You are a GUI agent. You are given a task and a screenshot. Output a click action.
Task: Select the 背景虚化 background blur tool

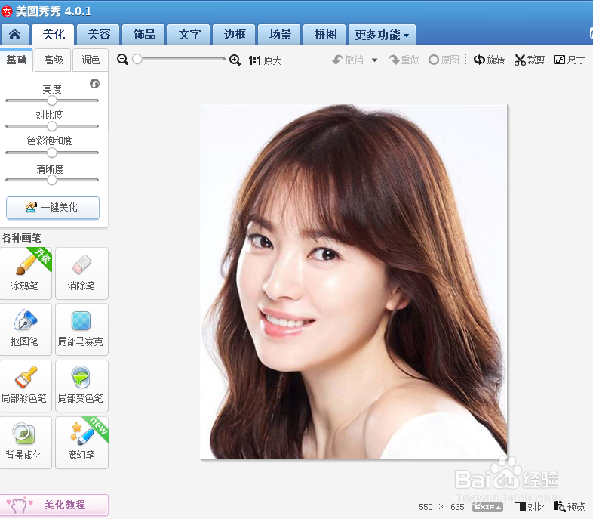[26, 443]
